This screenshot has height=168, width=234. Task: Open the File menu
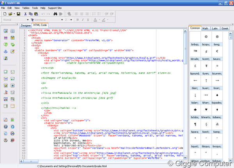point(3,8)
